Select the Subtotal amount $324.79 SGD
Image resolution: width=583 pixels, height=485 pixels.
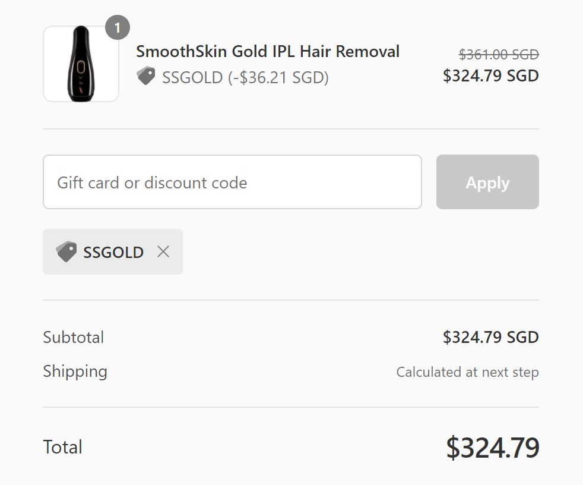coord(491,338)
